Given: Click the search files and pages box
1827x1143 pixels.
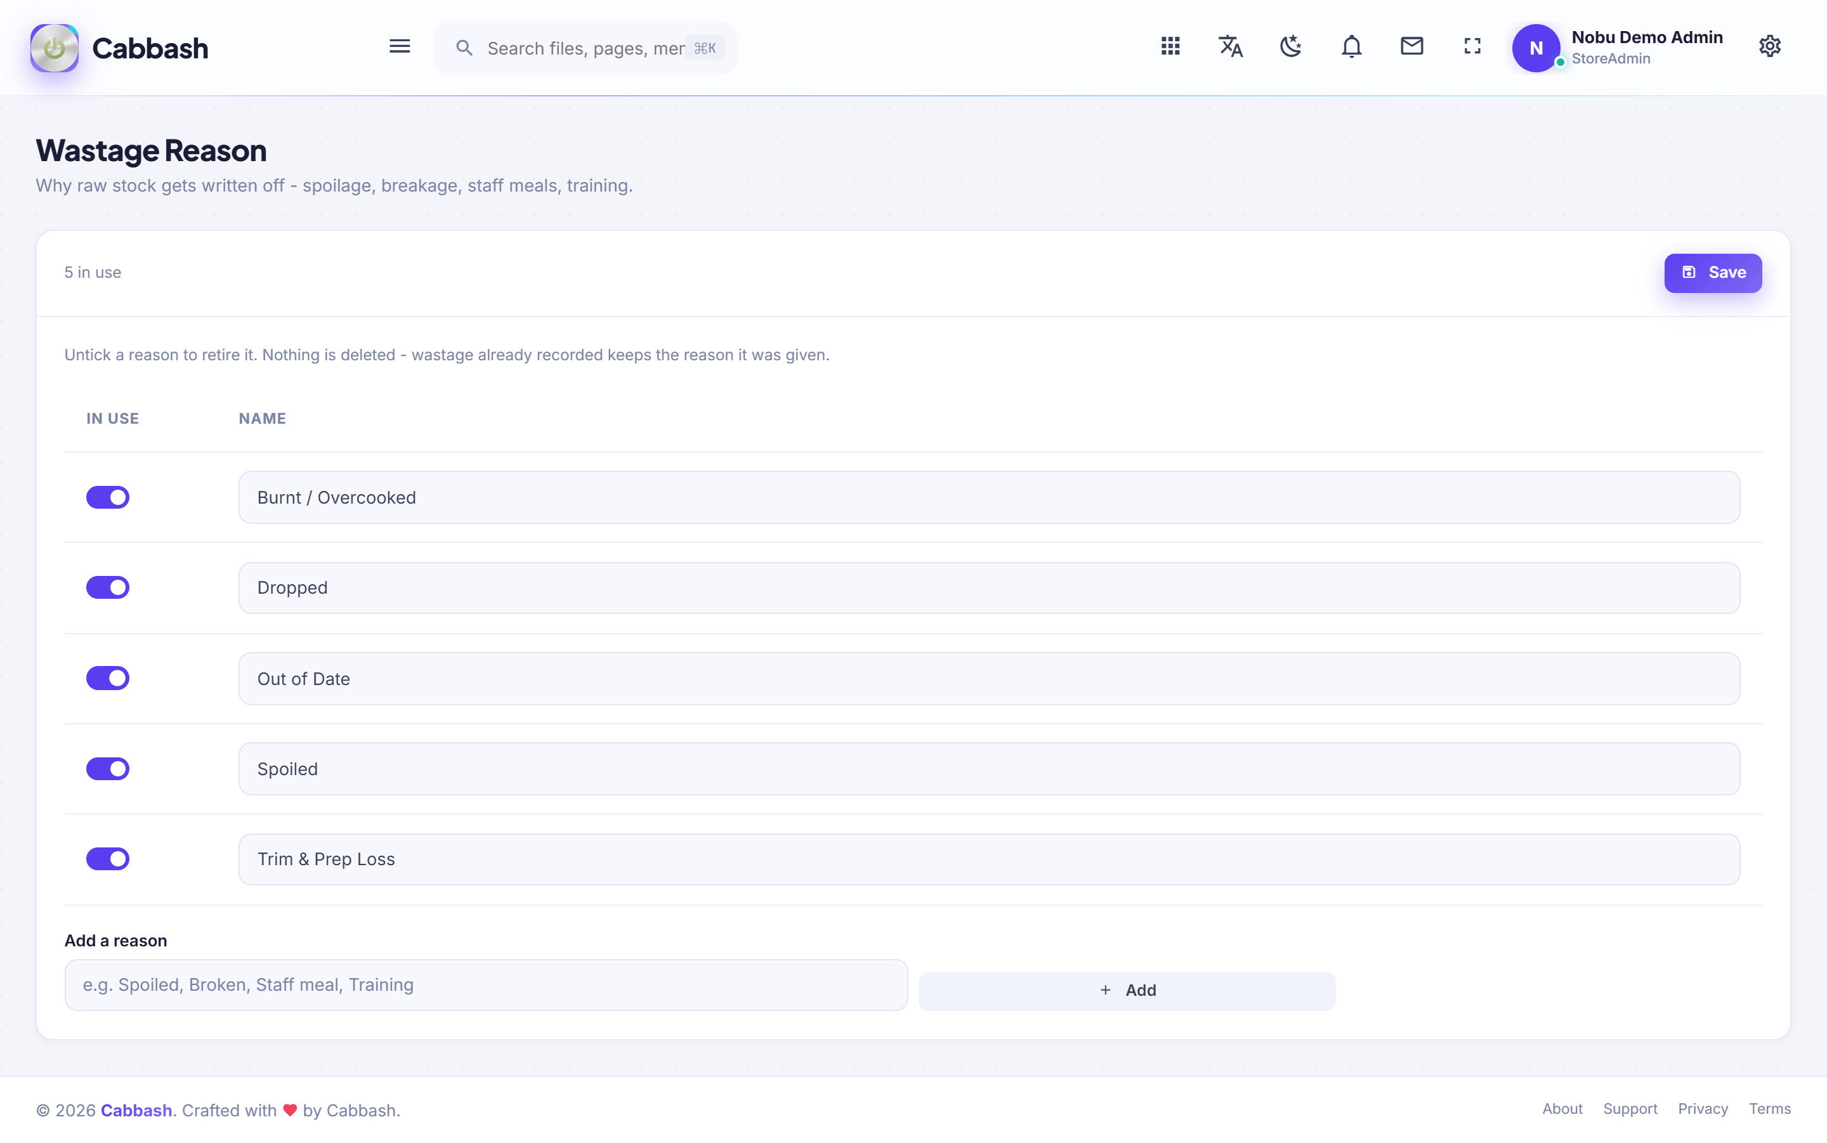Looking at the screenshot, I should (x=585, y=48).
